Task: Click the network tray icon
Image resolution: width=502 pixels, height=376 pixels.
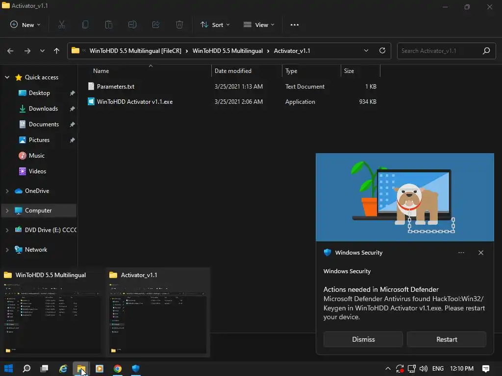Action: pyautogui.click(x=412, y=369)
